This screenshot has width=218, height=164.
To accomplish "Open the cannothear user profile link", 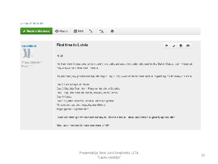I will tap(29, 46).
